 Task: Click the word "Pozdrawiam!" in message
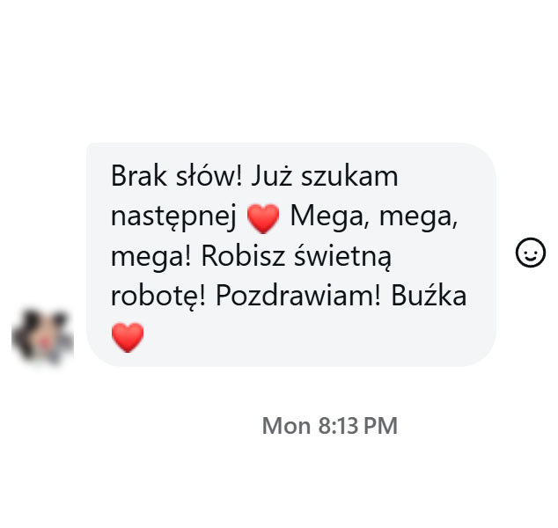pyautogui.click(x=298, y=296)
